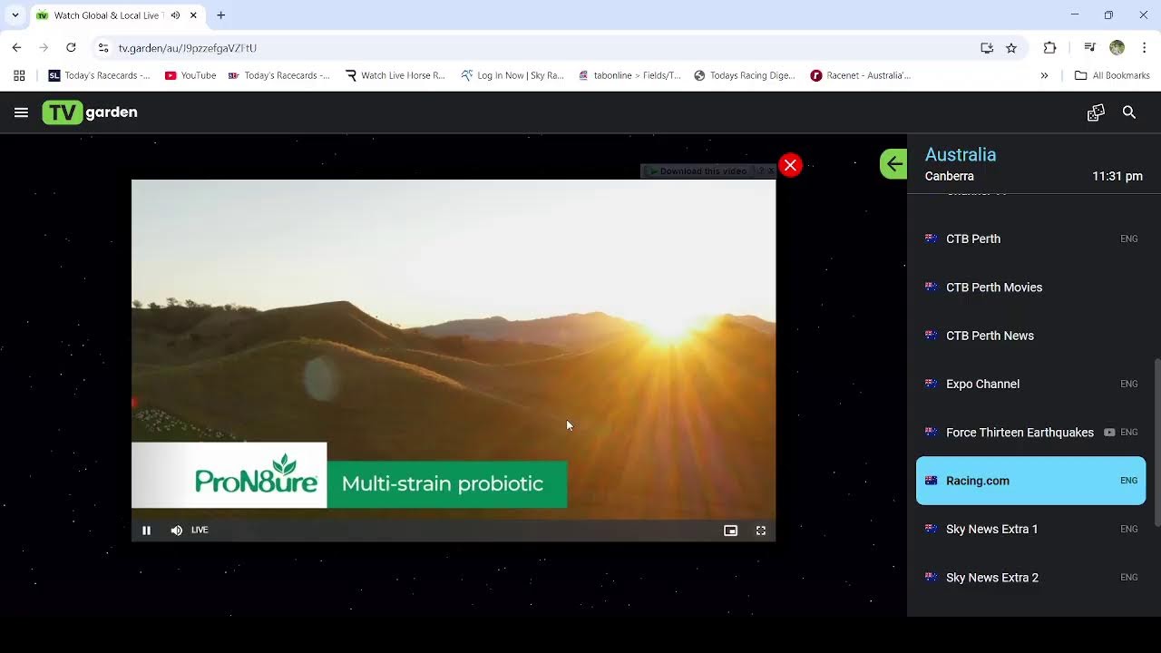Open Watch Live Horse R... bookmark
The image size is (1161, 653).
pos(395,75)
